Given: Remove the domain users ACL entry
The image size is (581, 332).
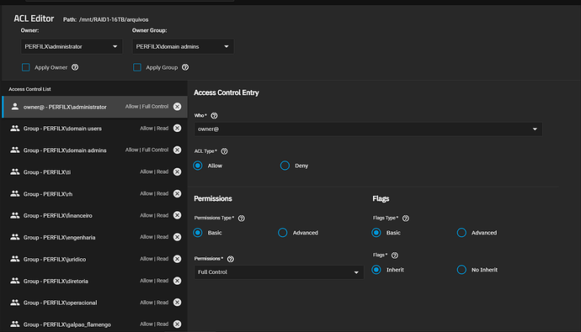Looking at the screenshot, I should [177, 129].
